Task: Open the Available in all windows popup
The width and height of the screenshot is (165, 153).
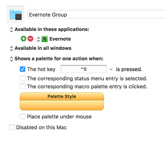Action: click(x=11, y=49)
